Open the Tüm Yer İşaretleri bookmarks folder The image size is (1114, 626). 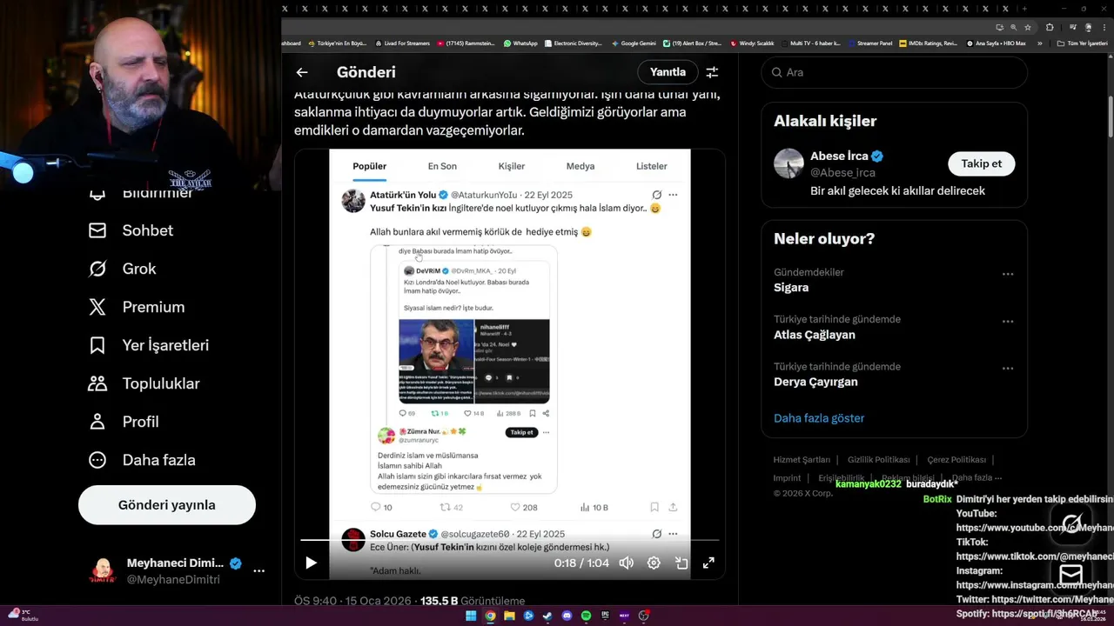1082,43
